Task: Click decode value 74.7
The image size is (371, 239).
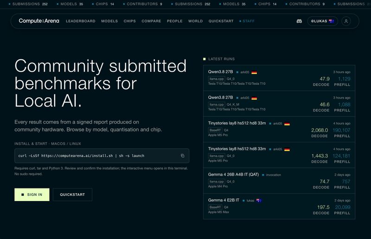Action: [324, 182]
